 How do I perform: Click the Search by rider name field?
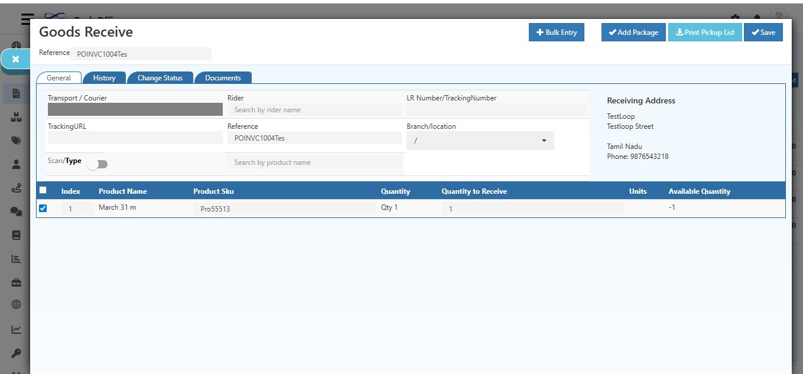click(x=314, y=110)
